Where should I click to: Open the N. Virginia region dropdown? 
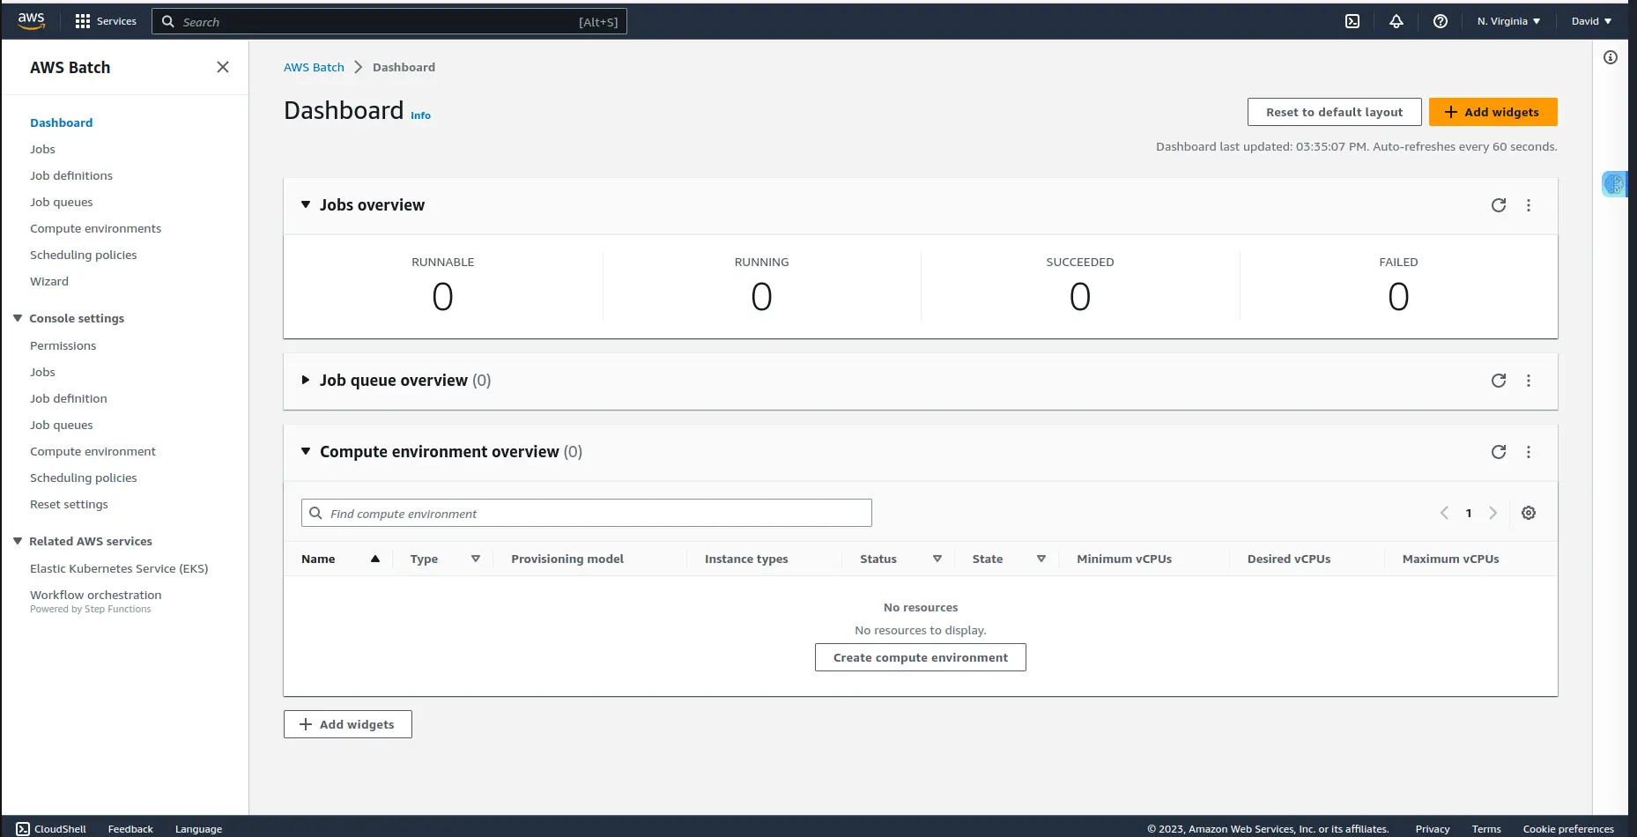1508,21
